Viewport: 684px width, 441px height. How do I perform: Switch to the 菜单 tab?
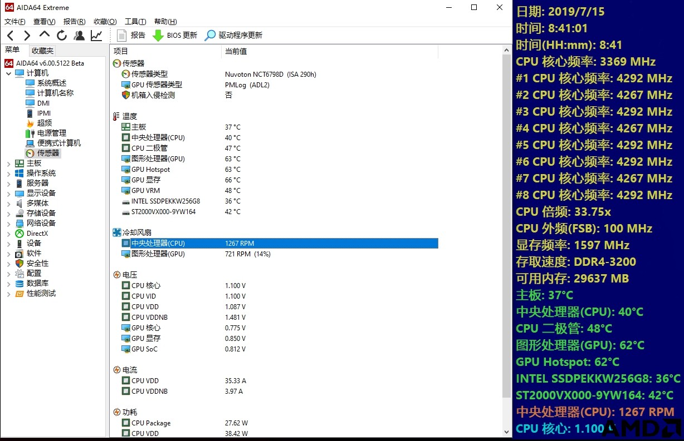pyautogui.click(x=13, y=50)
